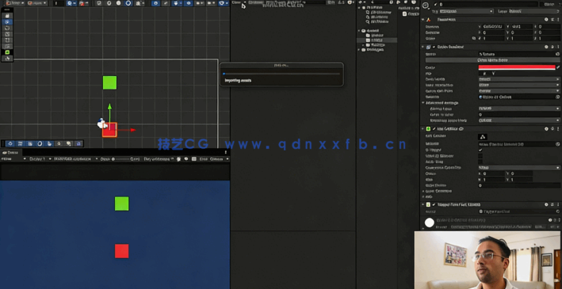Screen dimensions: 562x289
Task: Toggle the Flip X checkbox
Action: (x=485, y=74)
